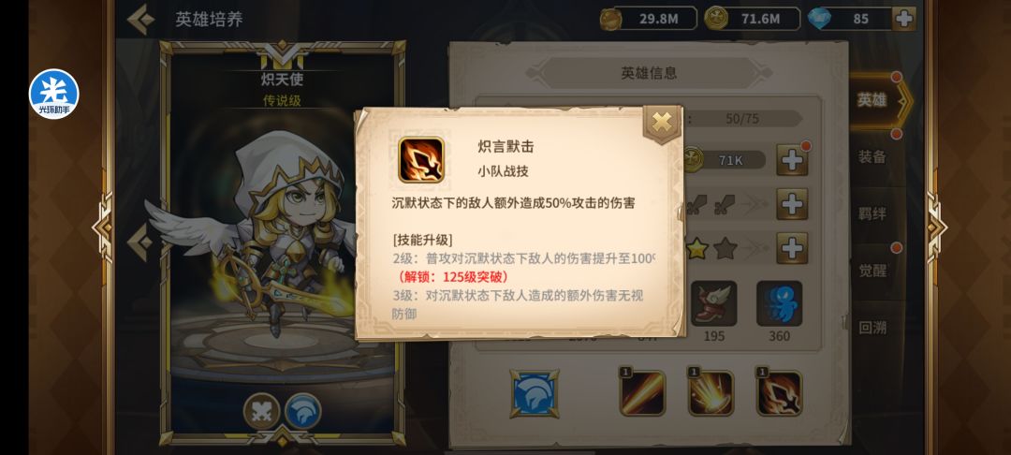
Task: Open the 觉醒 tab
Action: click(x=872, y=270)
